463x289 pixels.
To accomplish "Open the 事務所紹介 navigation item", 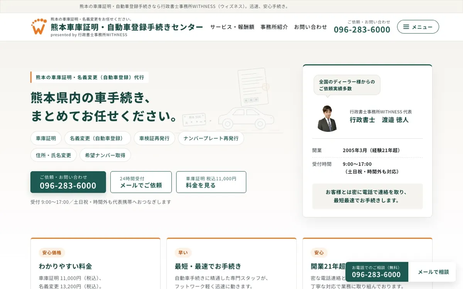I will 274,27.
